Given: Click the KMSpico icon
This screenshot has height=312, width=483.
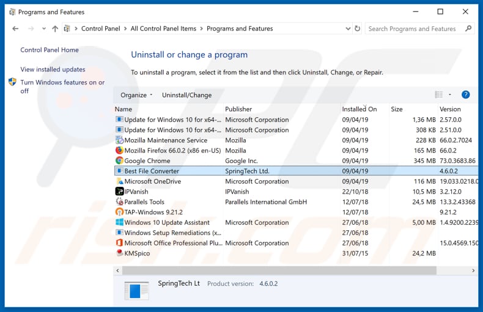Looking at the screenshot, I should coord(119,253).
